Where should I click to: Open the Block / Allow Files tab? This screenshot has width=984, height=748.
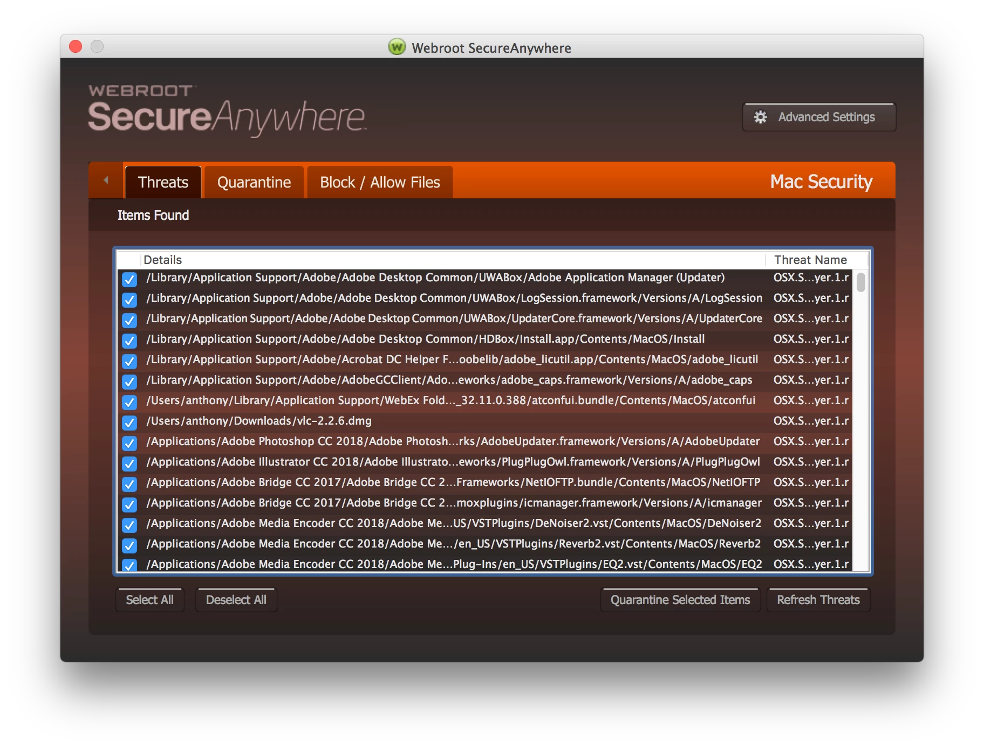pyautogui.click(x=380, y=182)
